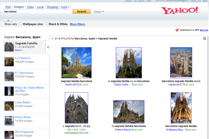Screen dimensions: 209x139
Task: Click the Nacho.85 author link
Action: coord(71,84)
